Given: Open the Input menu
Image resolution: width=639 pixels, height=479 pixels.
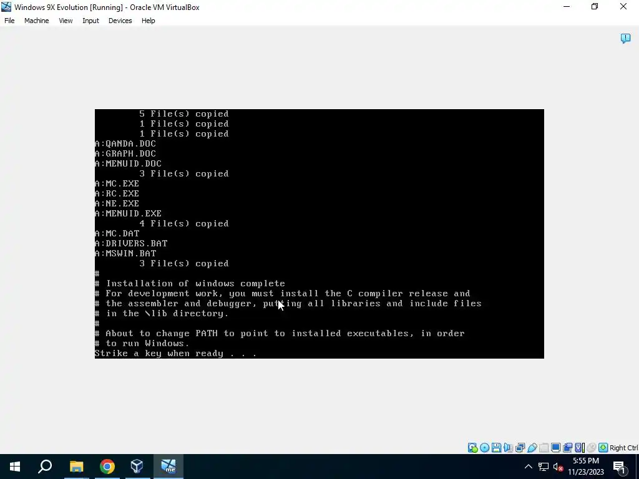Looking at the screenshot, I should point(90,21).
